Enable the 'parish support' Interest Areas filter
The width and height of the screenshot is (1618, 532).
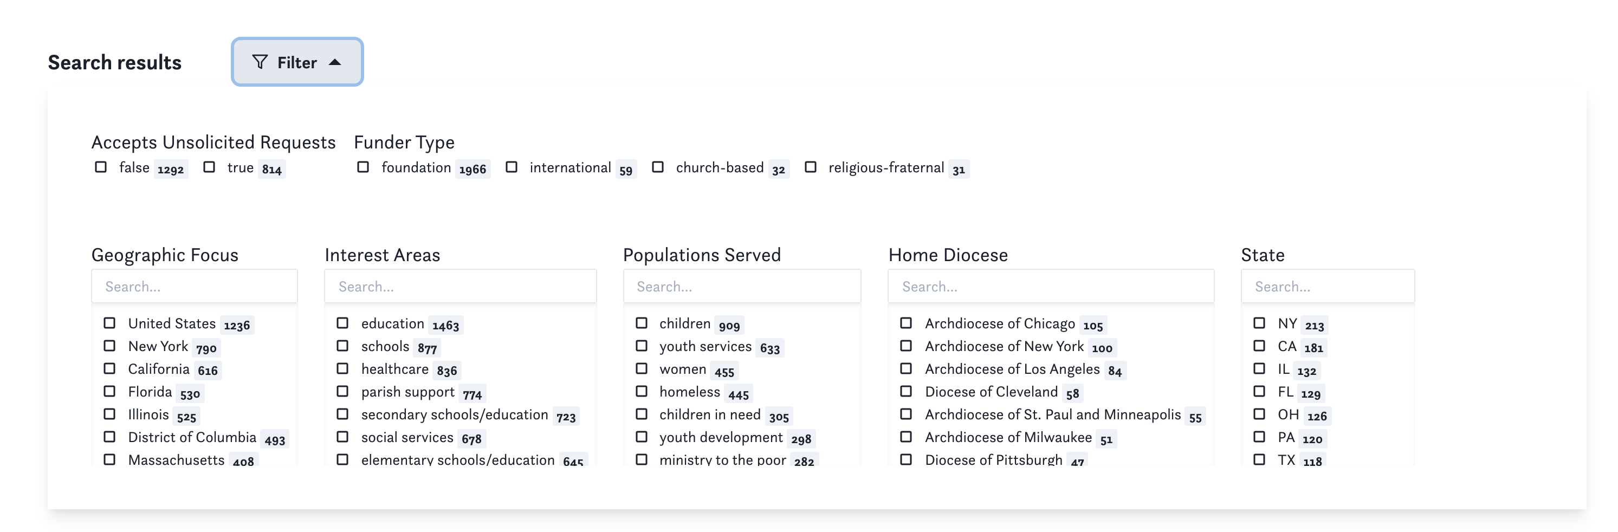point(342,391)
